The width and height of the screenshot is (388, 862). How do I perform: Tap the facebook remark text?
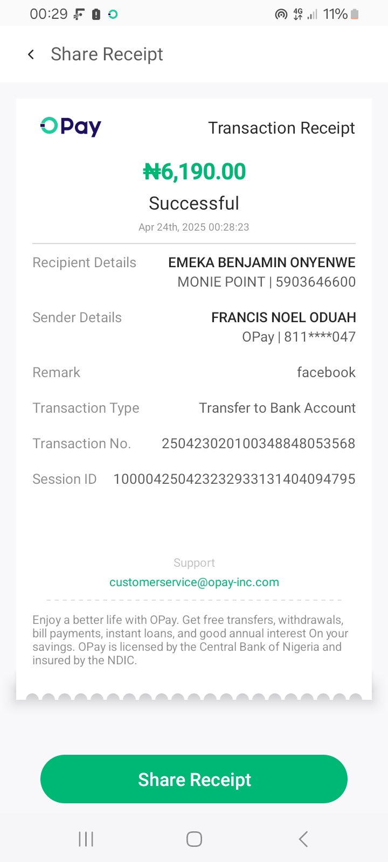click(x=326, y=372)
